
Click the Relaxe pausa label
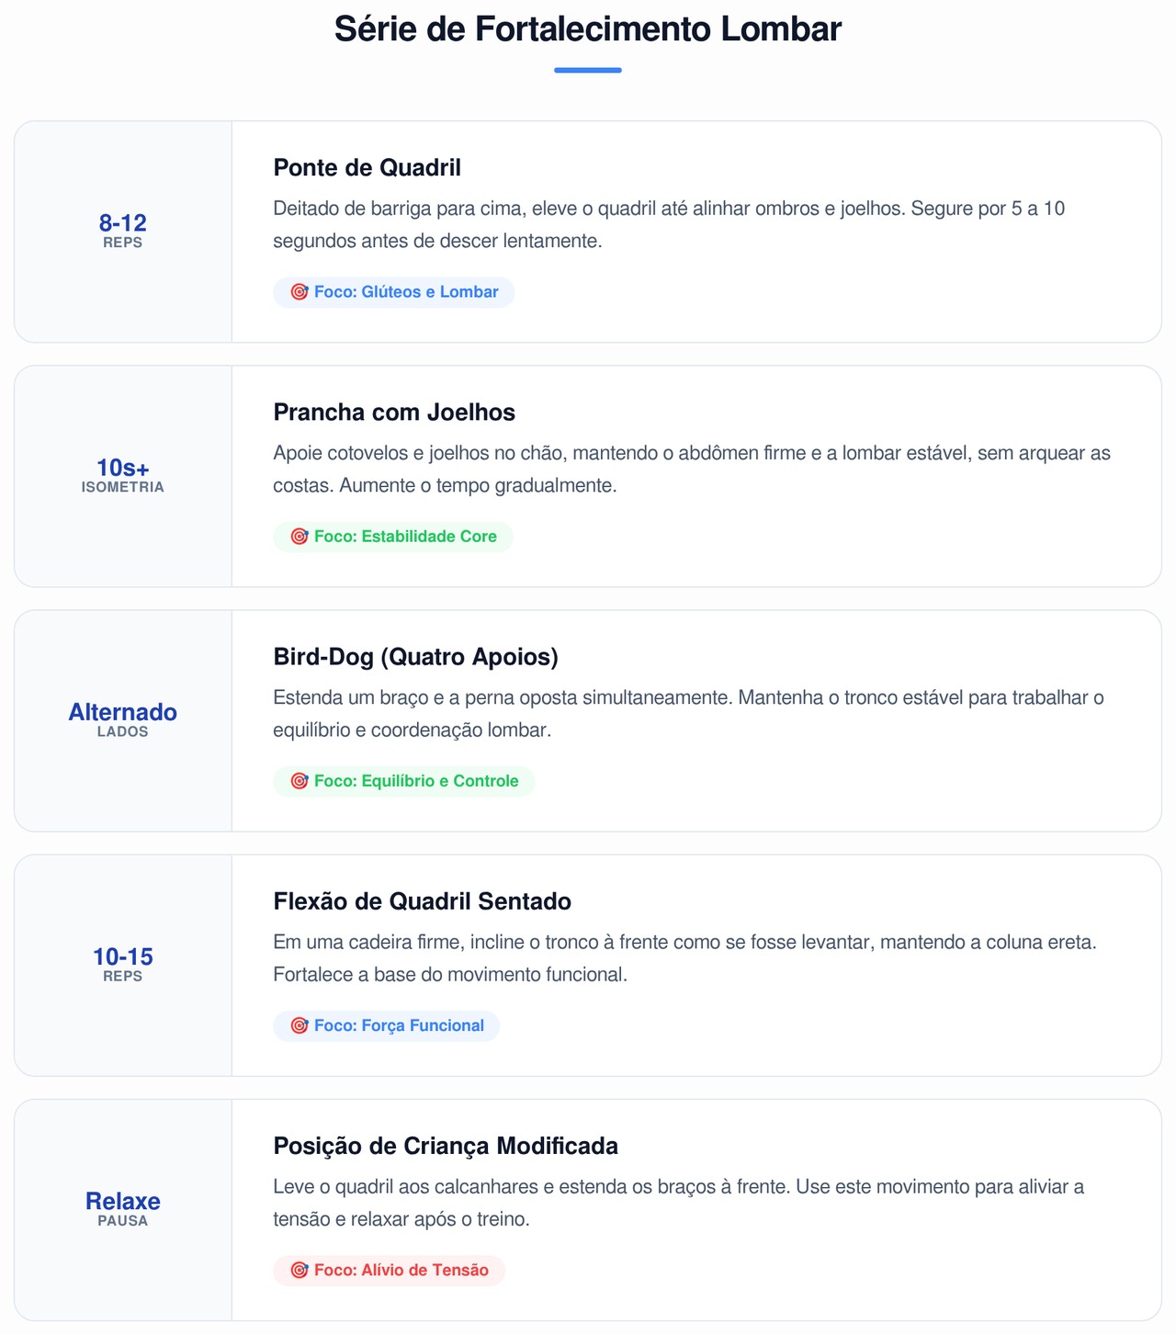click(x=123, y=1207)
